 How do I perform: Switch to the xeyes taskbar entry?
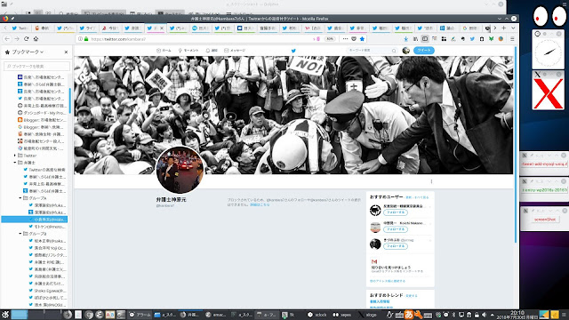(342, 315)
